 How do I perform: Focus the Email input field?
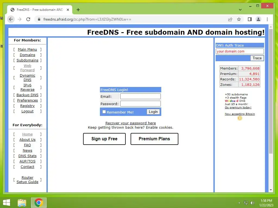pyautogui.click(x=140, y=96)
